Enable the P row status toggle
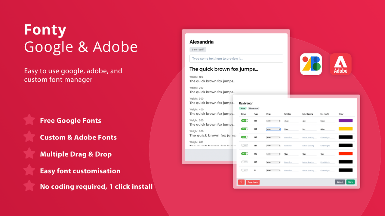The height and width of the screenshot is (216, 385). click(245, 170)
